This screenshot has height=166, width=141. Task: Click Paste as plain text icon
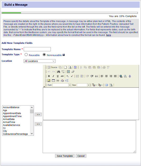(x=94, y=67)
